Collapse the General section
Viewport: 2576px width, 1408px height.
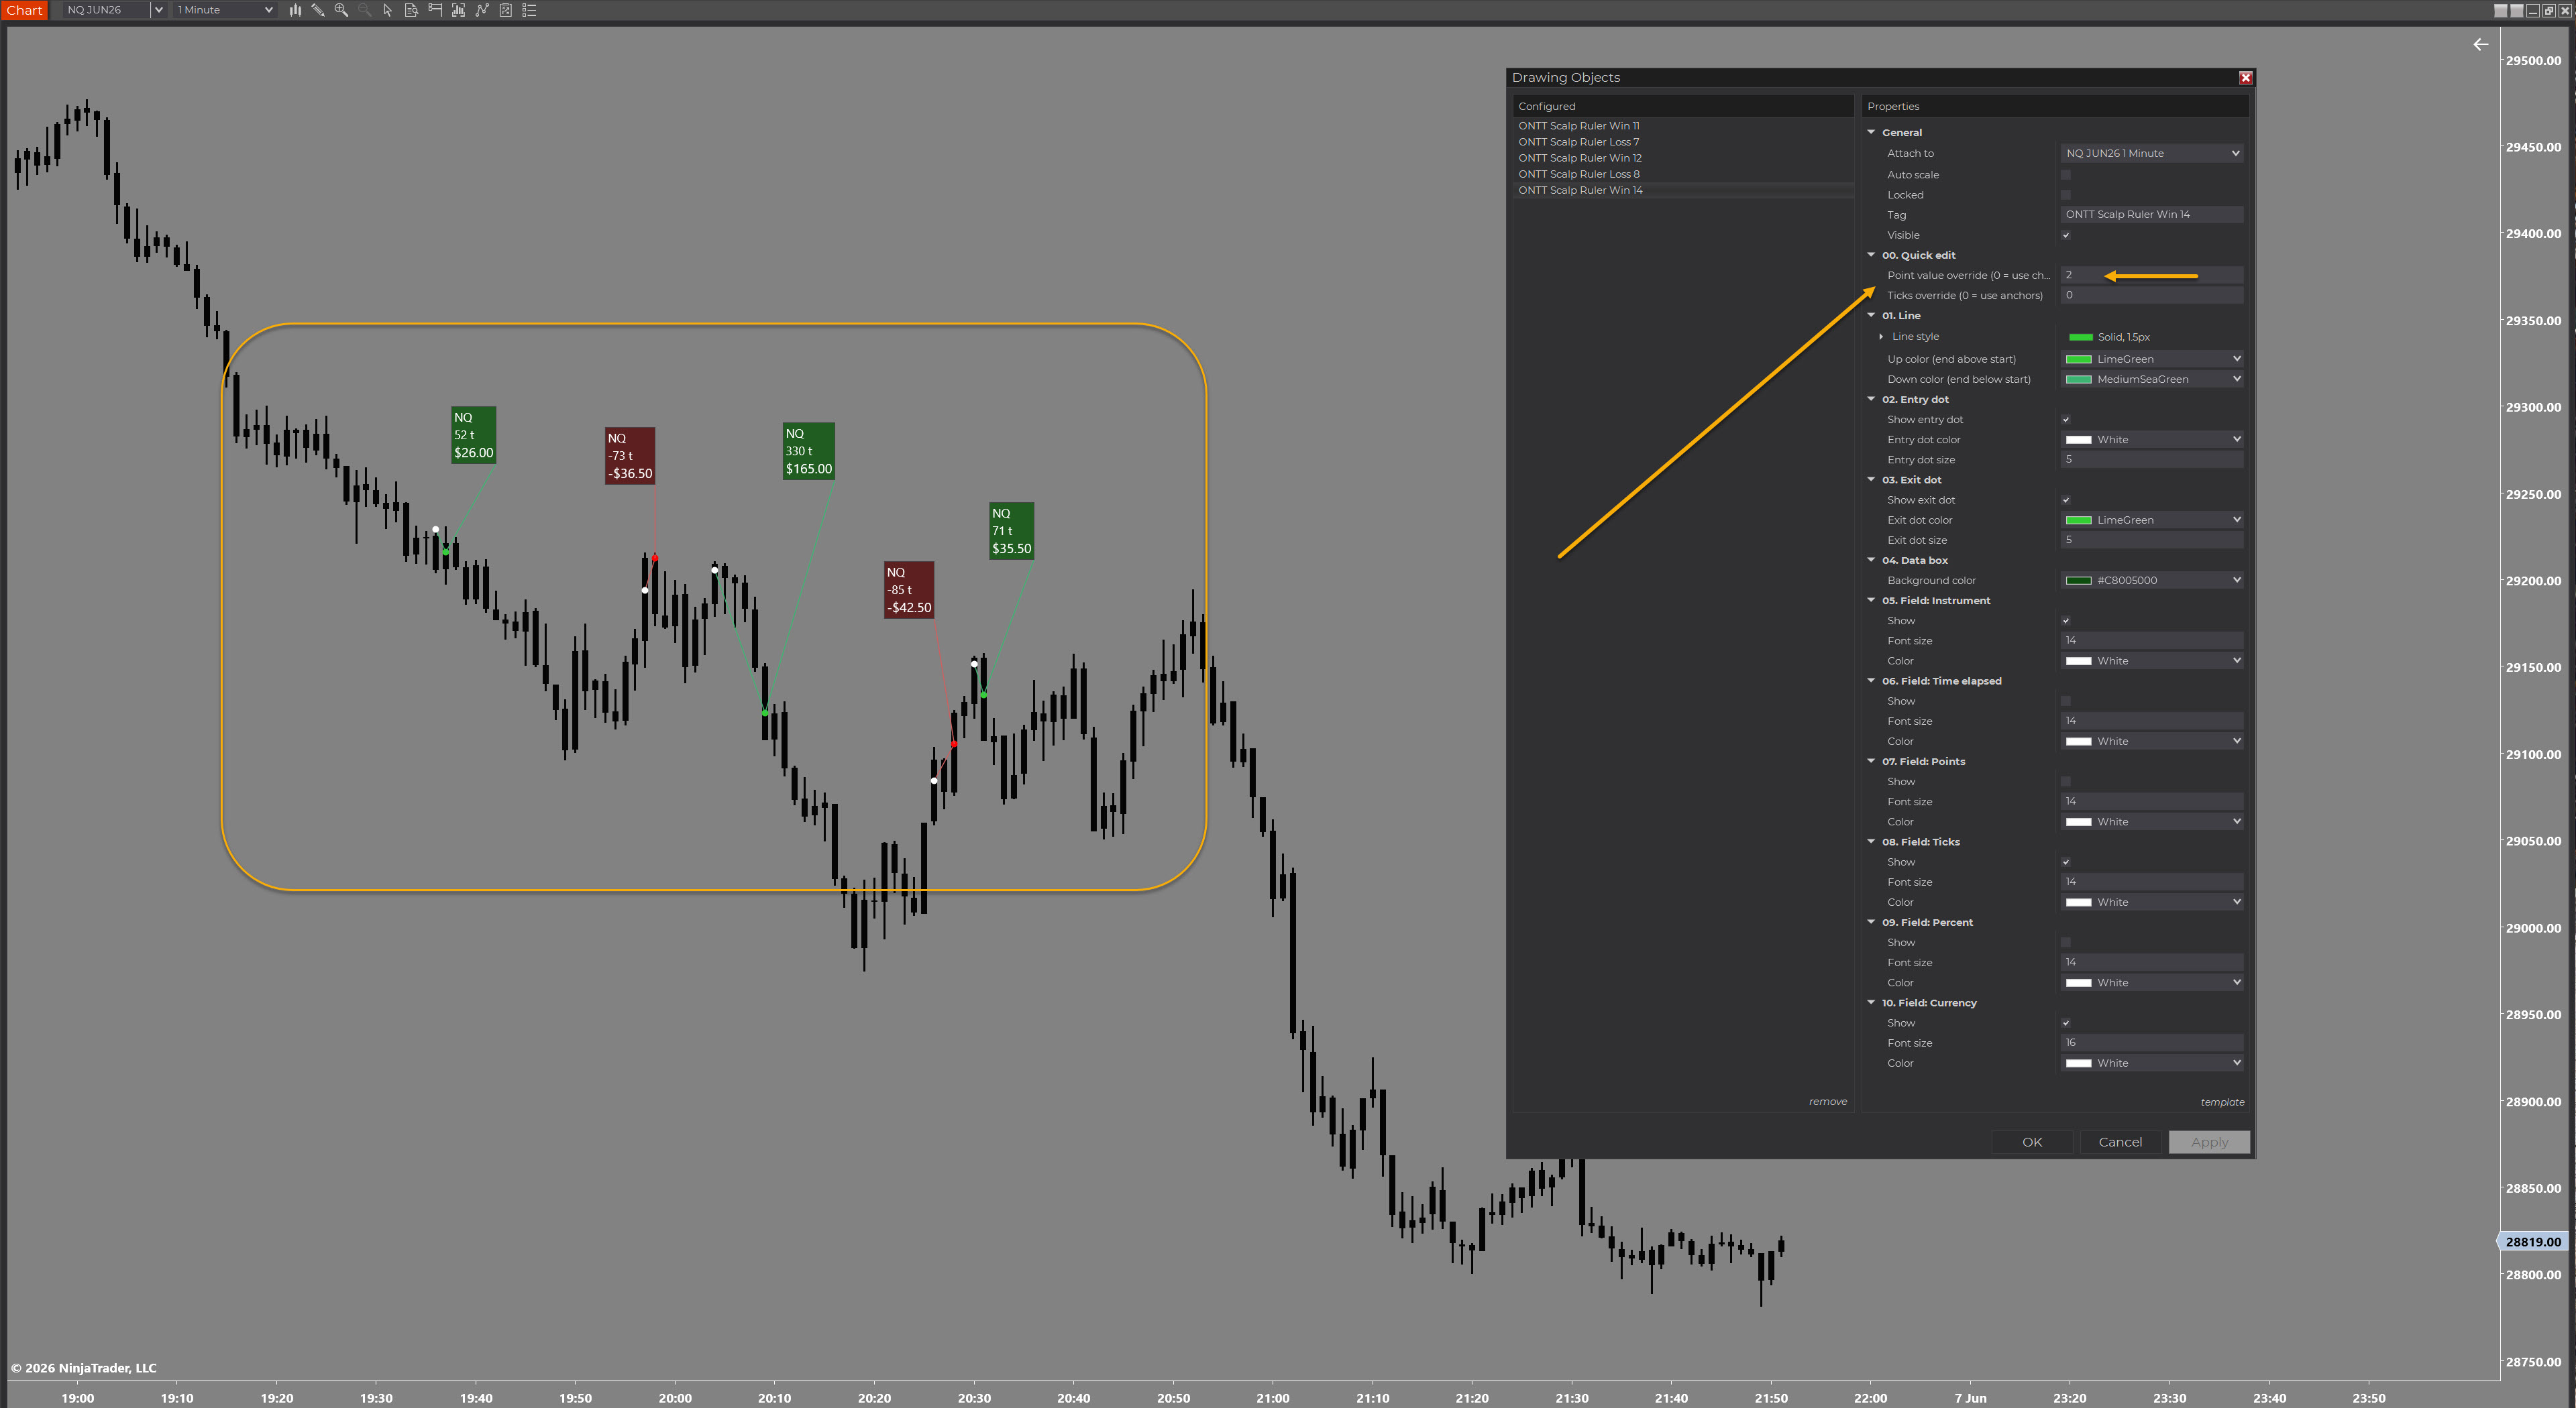1871,132
